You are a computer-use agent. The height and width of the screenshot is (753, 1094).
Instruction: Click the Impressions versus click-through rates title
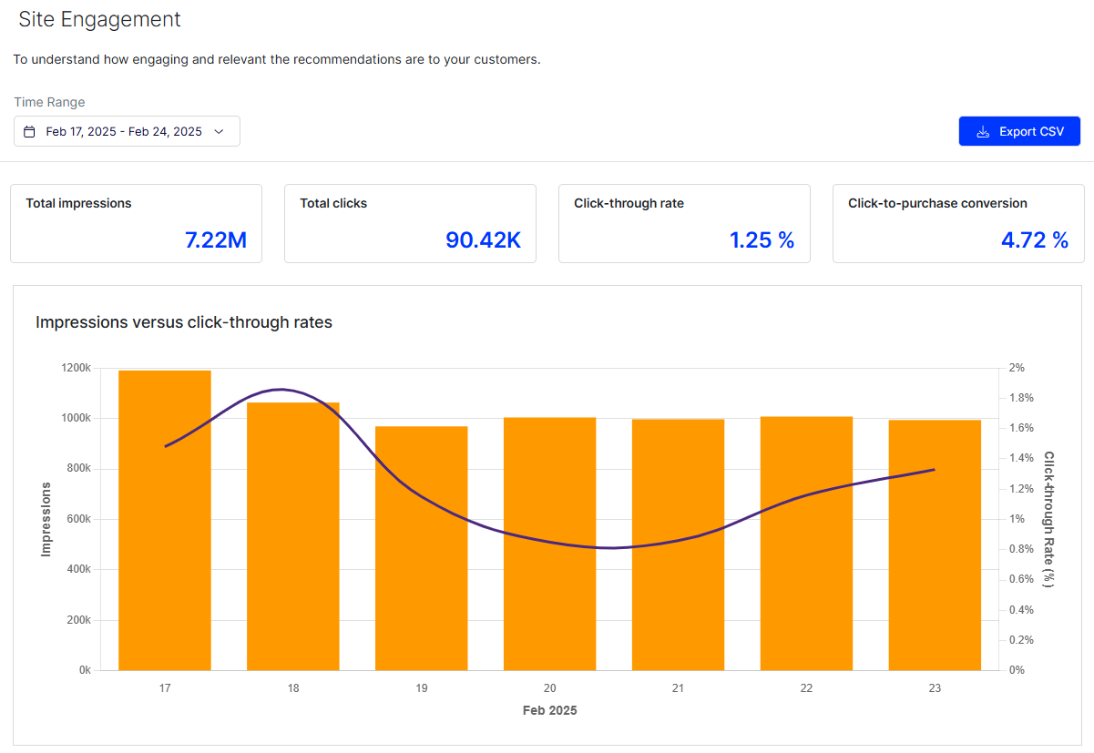184,322
